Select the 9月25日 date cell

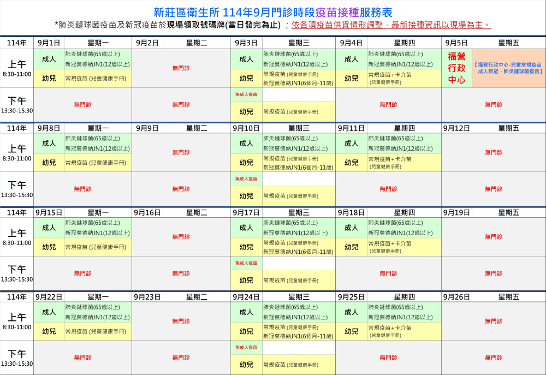click(x=351, y=297)
